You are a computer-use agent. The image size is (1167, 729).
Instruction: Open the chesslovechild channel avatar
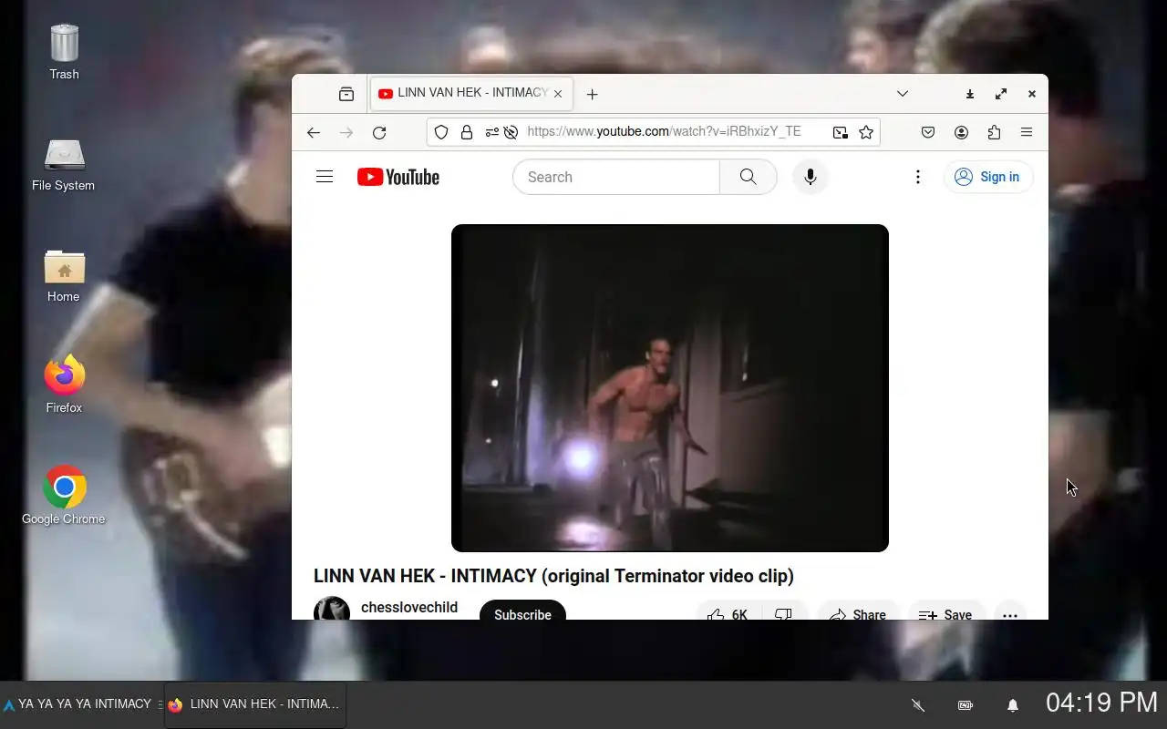coord(332,609)
